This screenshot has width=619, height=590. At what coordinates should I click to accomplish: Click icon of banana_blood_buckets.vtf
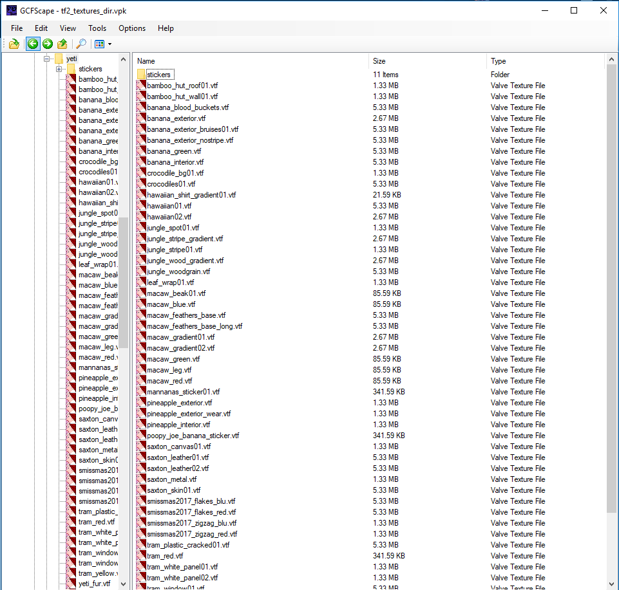click(x=141, y=107)
